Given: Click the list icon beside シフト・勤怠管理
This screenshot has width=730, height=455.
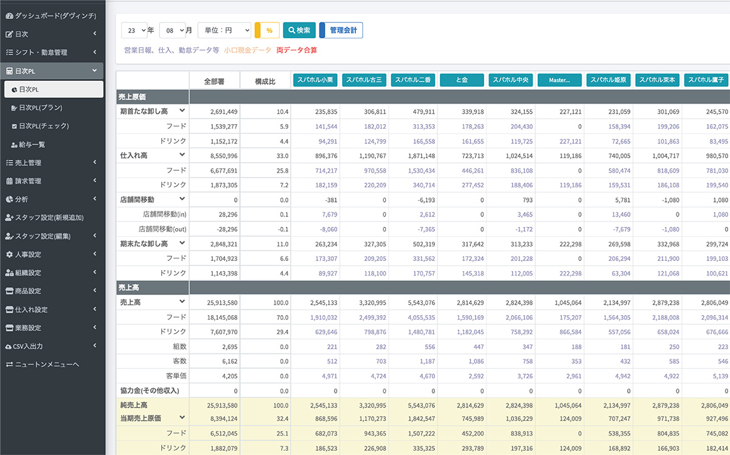Looking at the screenshot, I should coord(9,52).
